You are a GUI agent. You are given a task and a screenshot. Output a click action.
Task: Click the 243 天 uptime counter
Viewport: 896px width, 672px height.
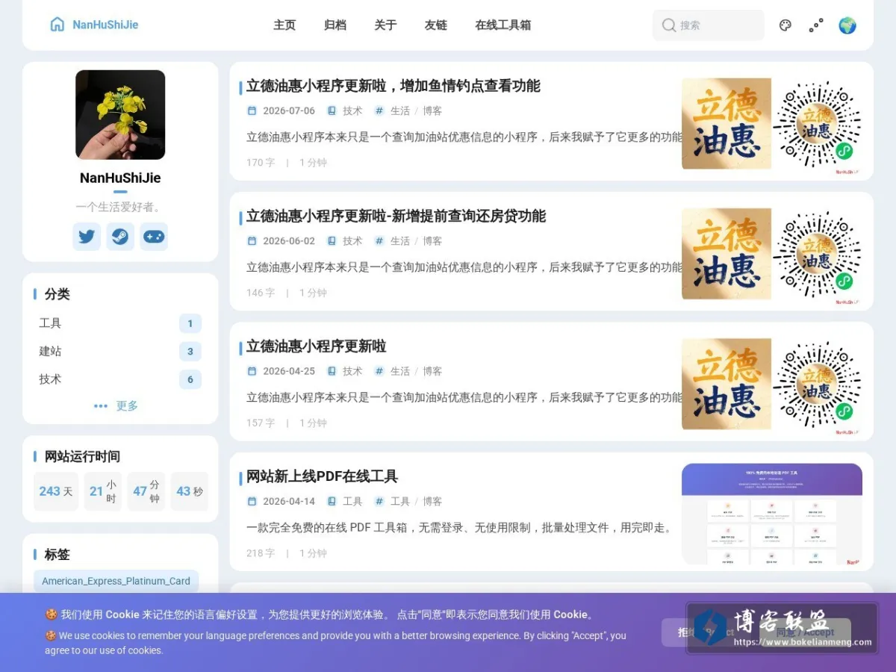click(56, 491)
